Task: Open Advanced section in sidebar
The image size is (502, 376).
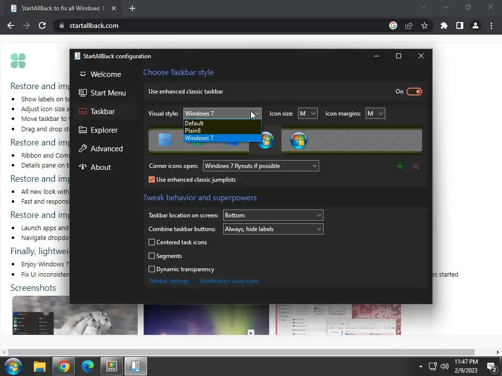Action: coord(106,149)
